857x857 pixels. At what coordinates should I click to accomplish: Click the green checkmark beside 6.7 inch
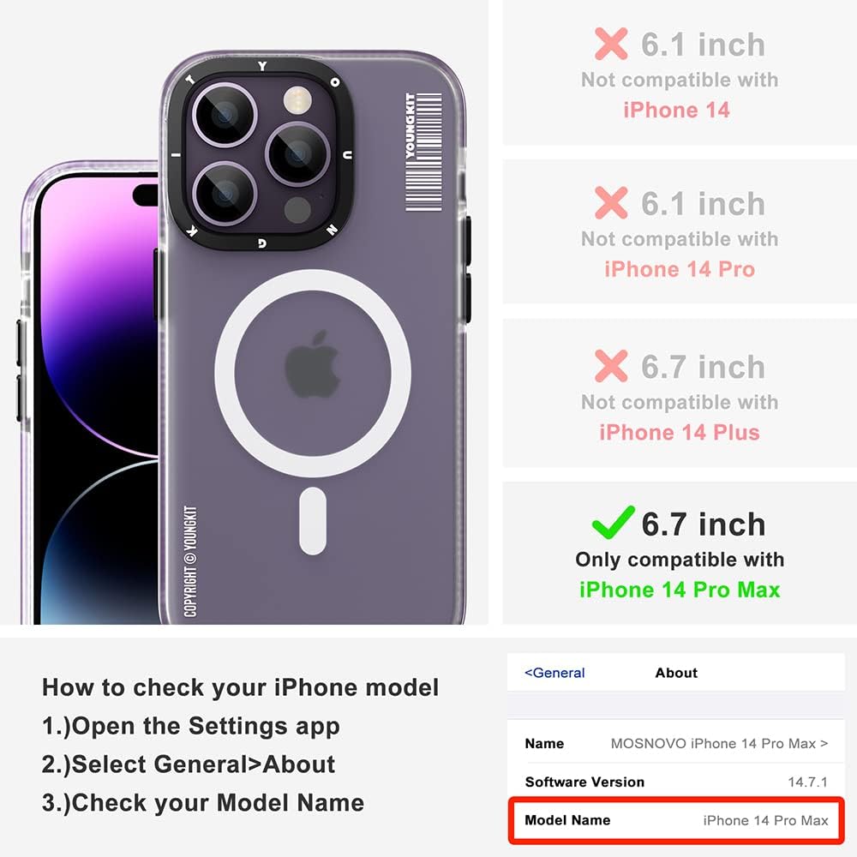(x=614, y=522)
